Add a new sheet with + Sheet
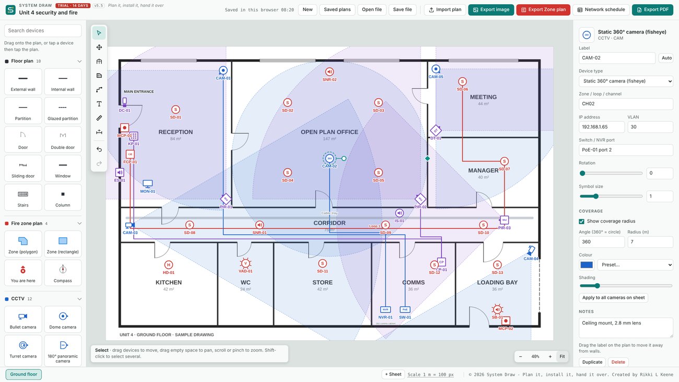This screenshot has width=679, height=382. coord(393,374)
